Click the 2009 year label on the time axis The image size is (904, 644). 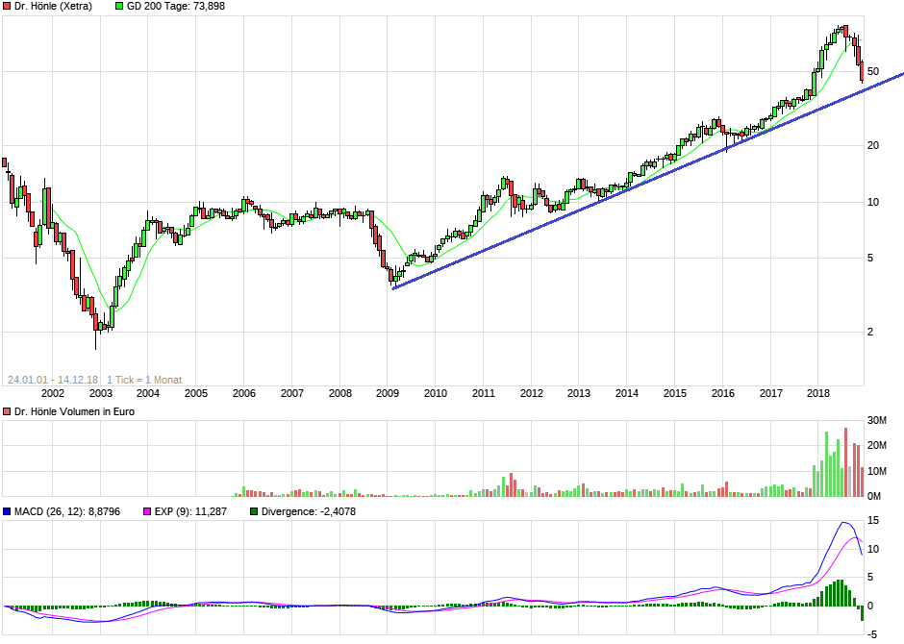pos(387,393)
